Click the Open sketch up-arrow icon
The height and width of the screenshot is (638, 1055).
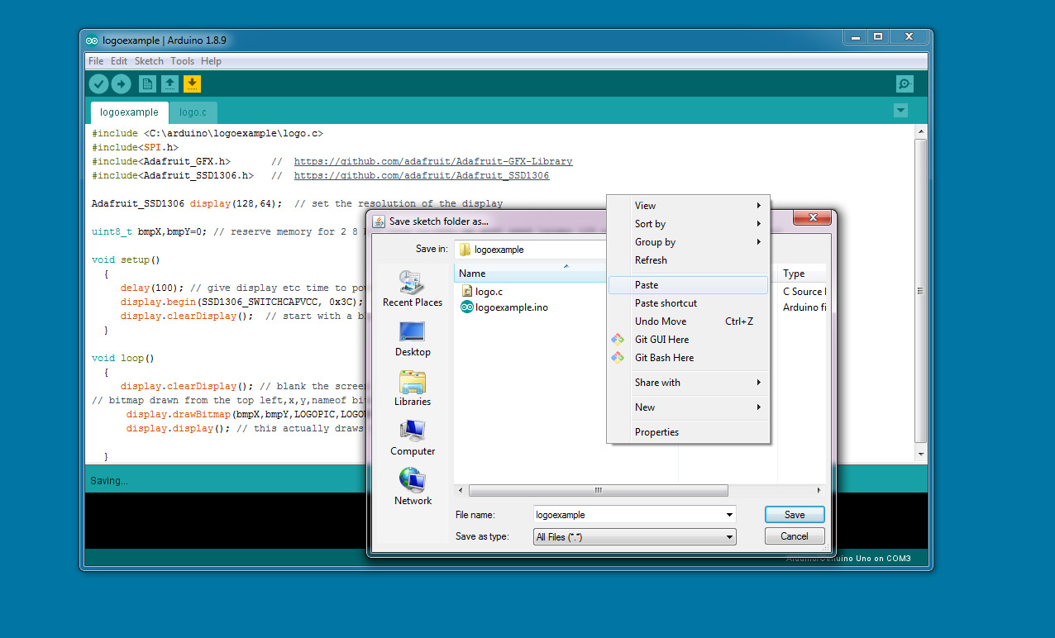[x=169, y=83]
